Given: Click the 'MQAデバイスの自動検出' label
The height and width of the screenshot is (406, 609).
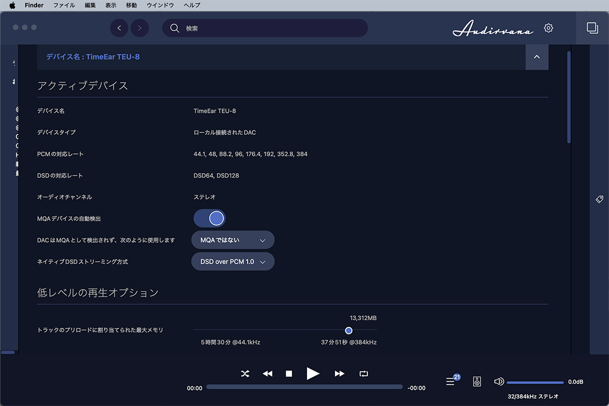Looking at the screenshot, I should click(69, 219).
